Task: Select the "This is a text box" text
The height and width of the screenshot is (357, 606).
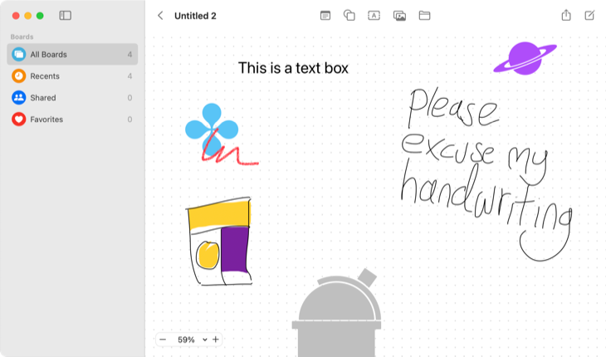Action: coord(293,68)
